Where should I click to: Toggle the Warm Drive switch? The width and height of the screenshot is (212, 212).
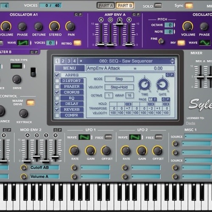31,103
